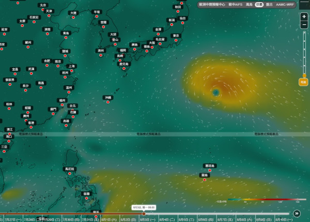Zoom in with the plus button

click(304, 17)
